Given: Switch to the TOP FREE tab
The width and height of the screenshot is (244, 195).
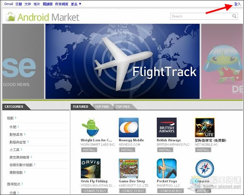Looking at the screenshot, I should click(x=123, y=107).
